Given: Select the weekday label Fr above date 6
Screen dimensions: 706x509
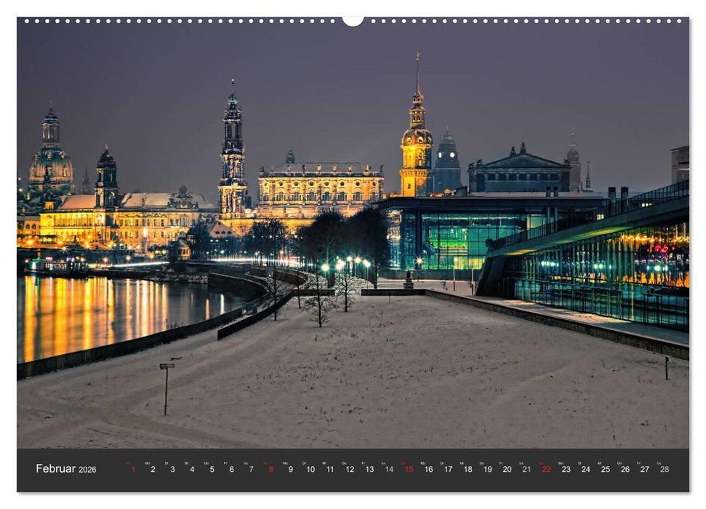Looking at the screenshot, I should [x=226, y=464].
